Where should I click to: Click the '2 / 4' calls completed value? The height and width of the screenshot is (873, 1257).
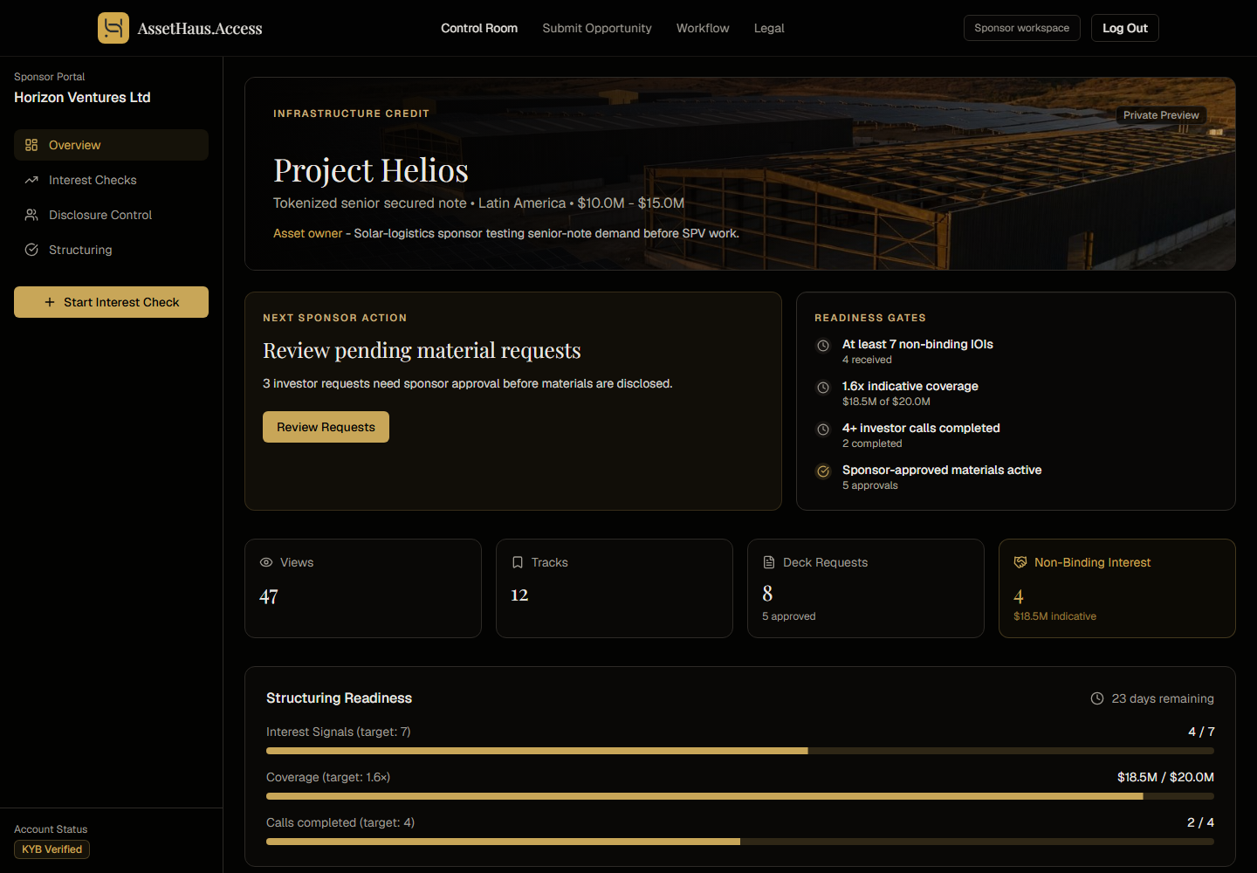point(1200,822)
